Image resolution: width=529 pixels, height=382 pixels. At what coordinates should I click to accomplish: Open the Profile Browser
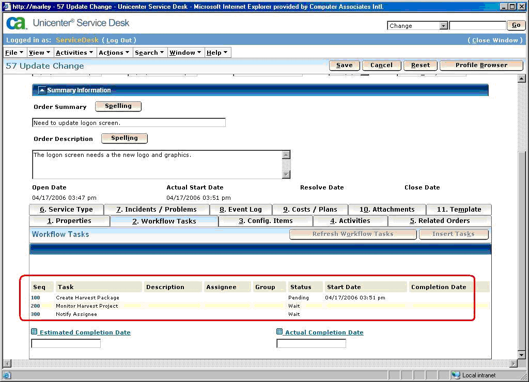pos(481,66)
